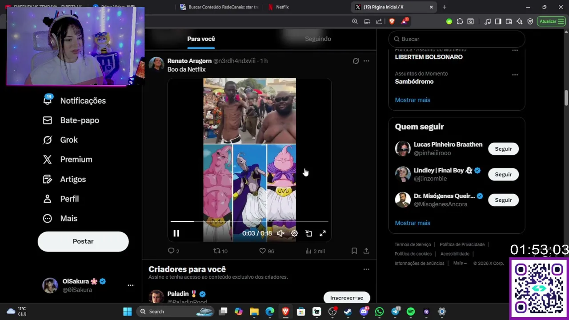
Task: Like the Boo da Netflix post
Action: point(267,251)
